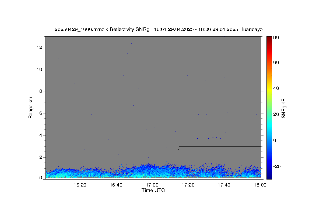Click the 16:20 time axis tick label
This screenshot has height=215, width=323.
pyautogui.click(x=80, y=185)
